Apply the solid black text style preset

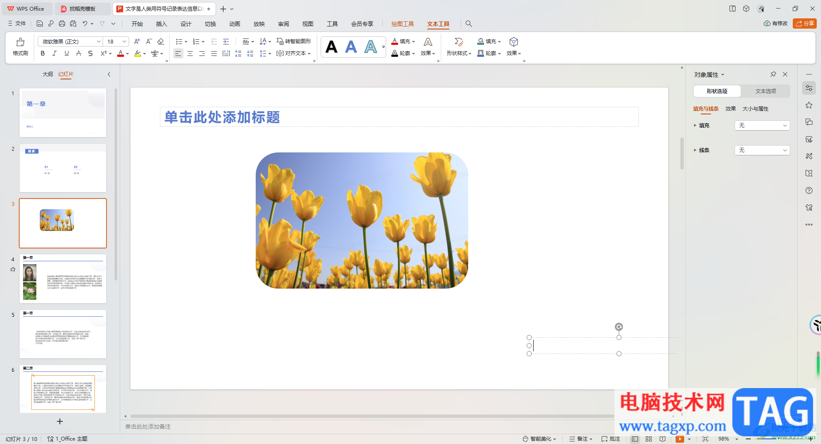pyautogui.click(x=331, y=47)
